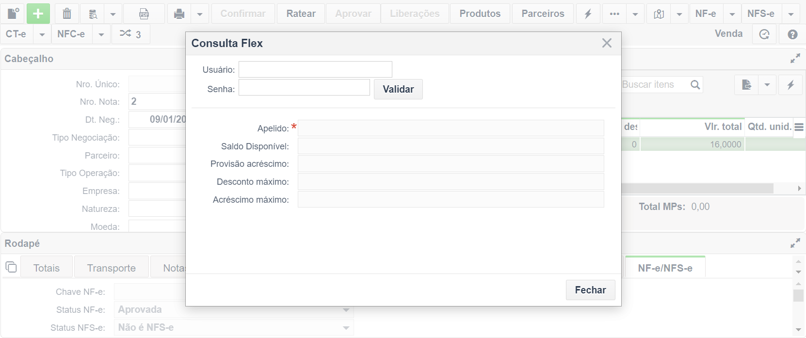Screen dimensions: 806x338
Task: Click the horizontal scrollbar of items grid
Action: click(x=697, y=188)
